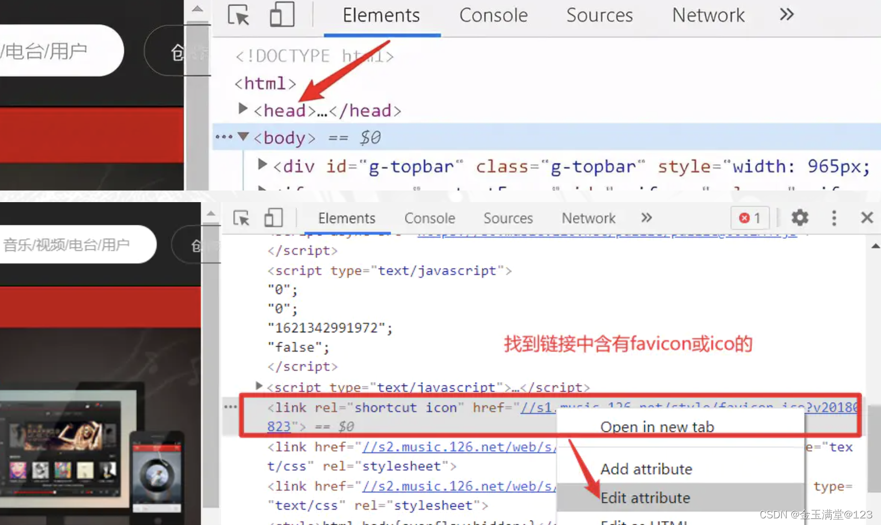This screenshot has height=525, width=881.
Task: Open the second s2.music.126.net stylesheet link
Action: click(458, 486)
